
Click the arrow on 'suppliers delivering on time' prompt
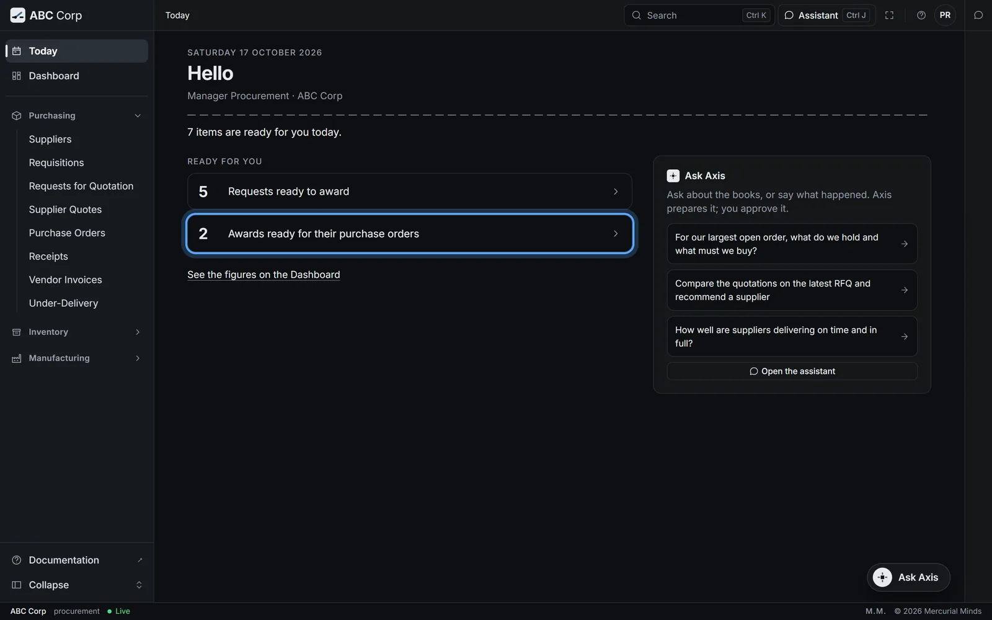click(x=905, y=337)
